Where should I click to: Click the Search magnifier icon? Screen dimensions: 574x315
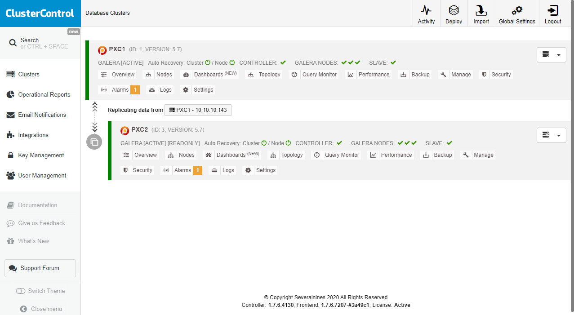point(13,43)
